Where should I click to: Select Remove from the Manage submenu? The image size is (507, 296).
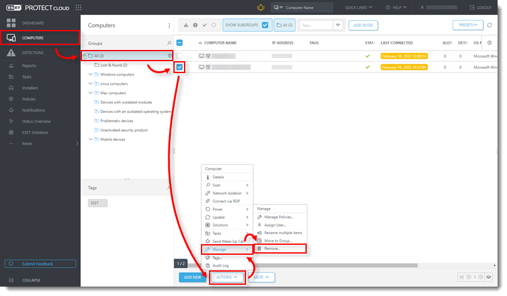pos(272,249)
